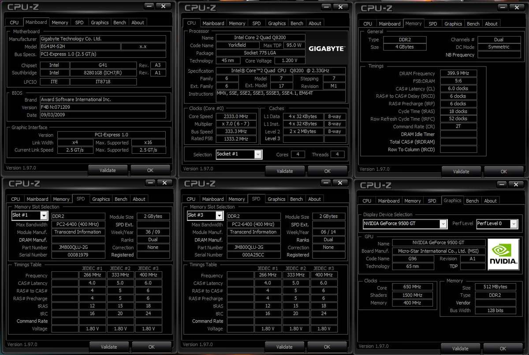Switch to the Mainboard tab in the center window
529x355 pixels.
point(213,23)
